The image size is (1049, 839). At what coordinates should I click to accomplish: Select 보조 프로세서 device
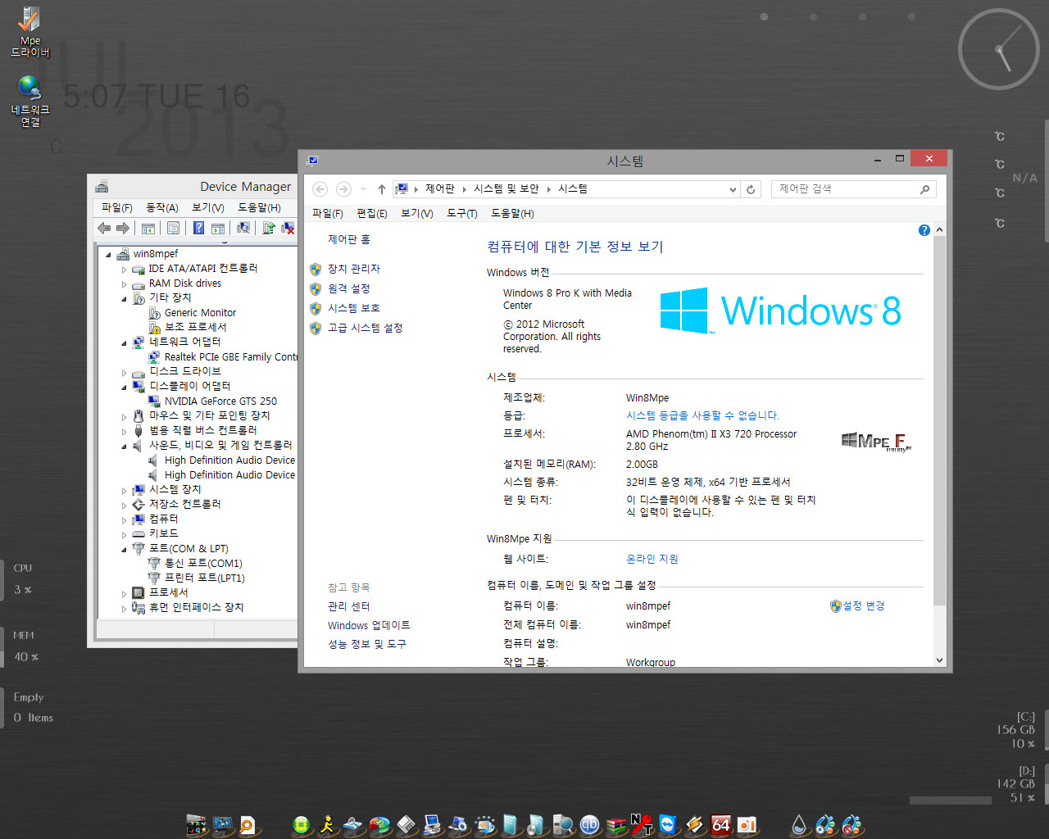196,328
